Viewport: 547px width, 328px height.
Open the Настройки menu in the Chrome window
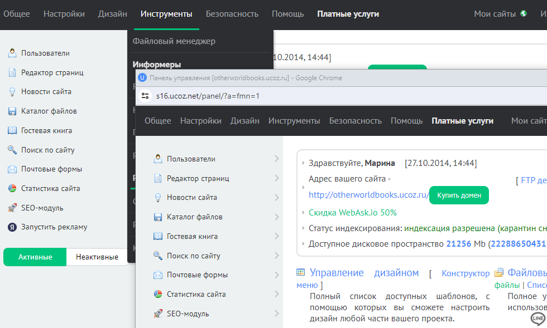(201, 121)
